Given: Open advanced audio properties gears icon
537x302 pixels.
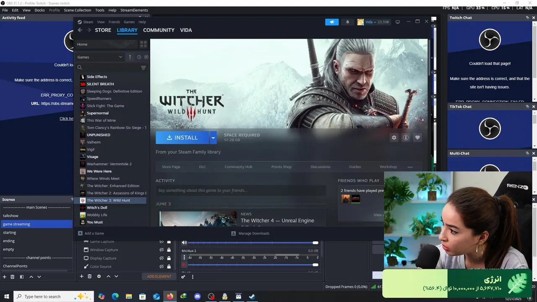Looking at the screenshot, I should [x=183, y=277].
